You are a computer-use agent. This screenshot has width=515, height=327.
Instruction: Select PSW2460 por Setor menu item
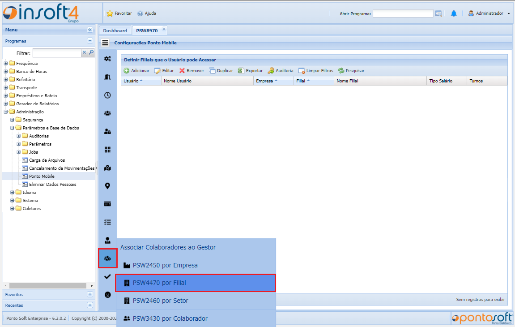coord(160,301)
